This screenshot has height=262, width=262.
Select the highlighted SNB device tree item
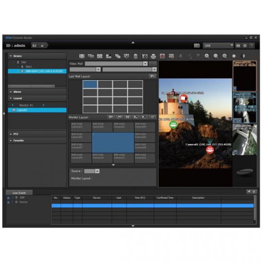[x=37, y=71]
